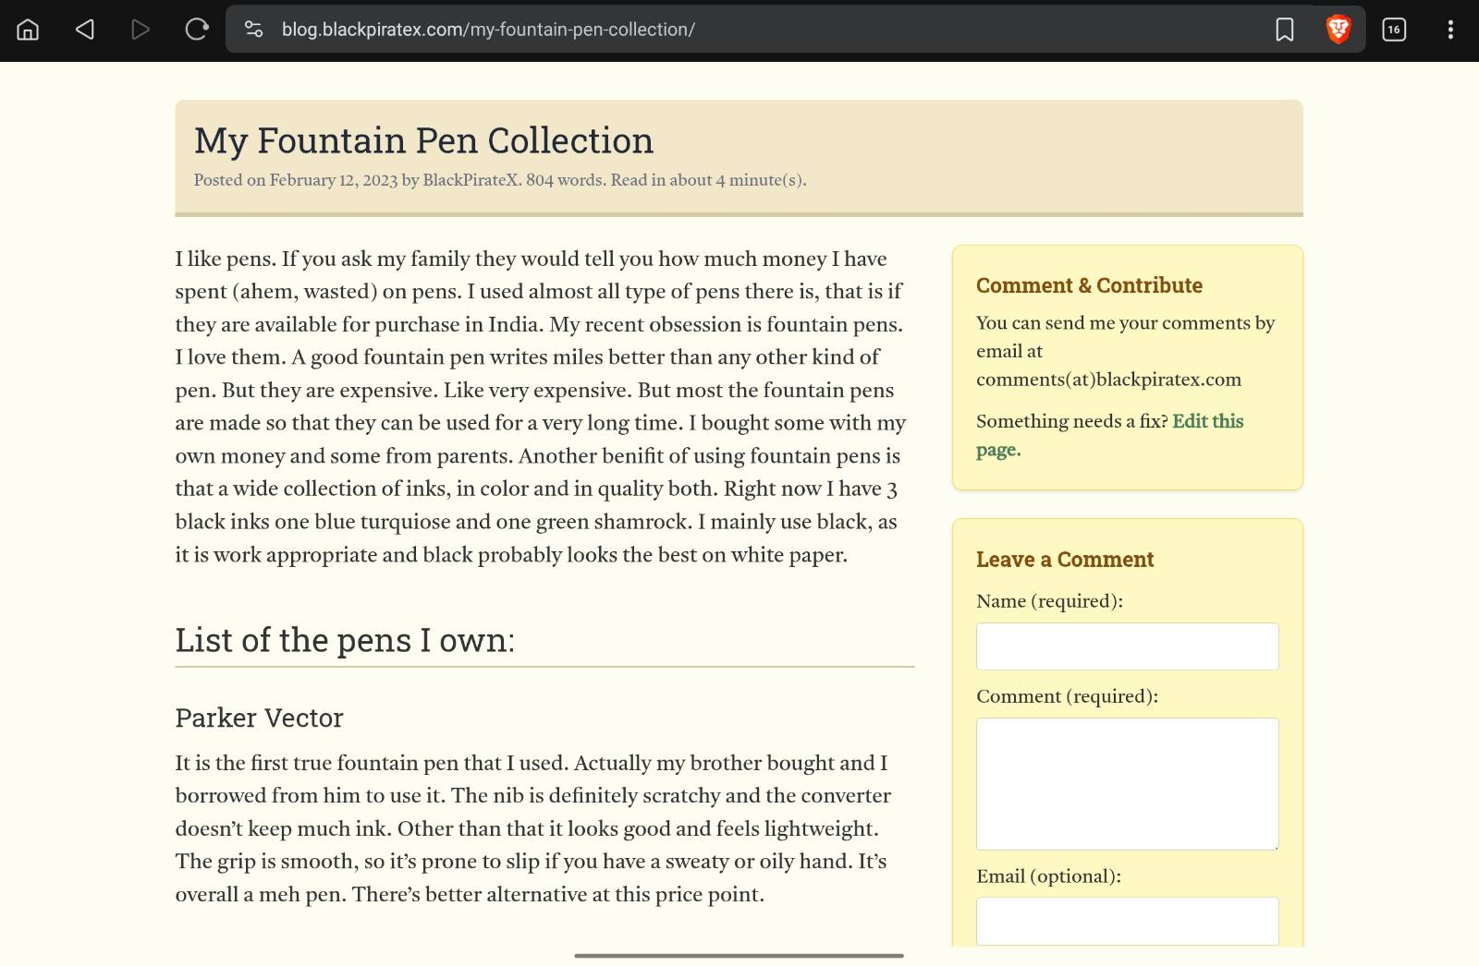Navigate back to the previous page

(x=85, y=30)
